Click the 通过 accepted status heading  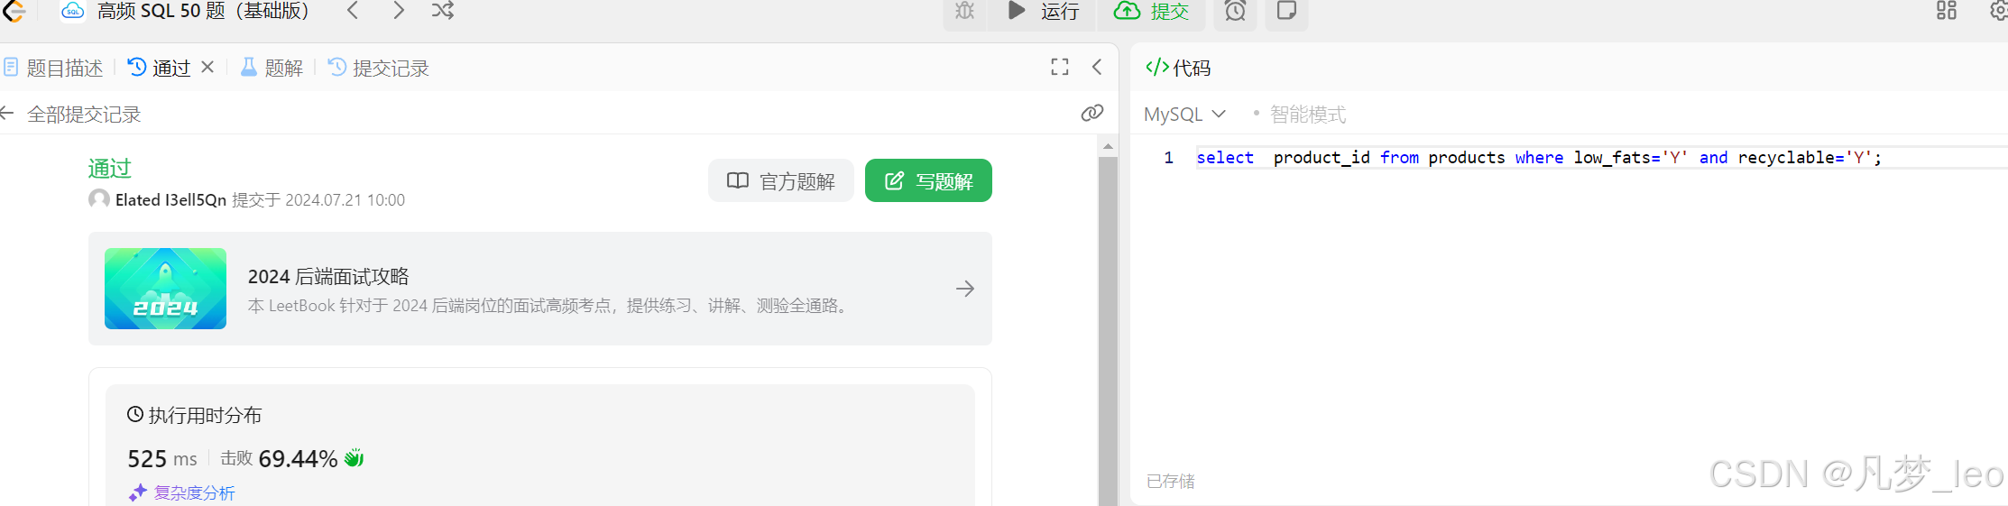click(110, 168)
